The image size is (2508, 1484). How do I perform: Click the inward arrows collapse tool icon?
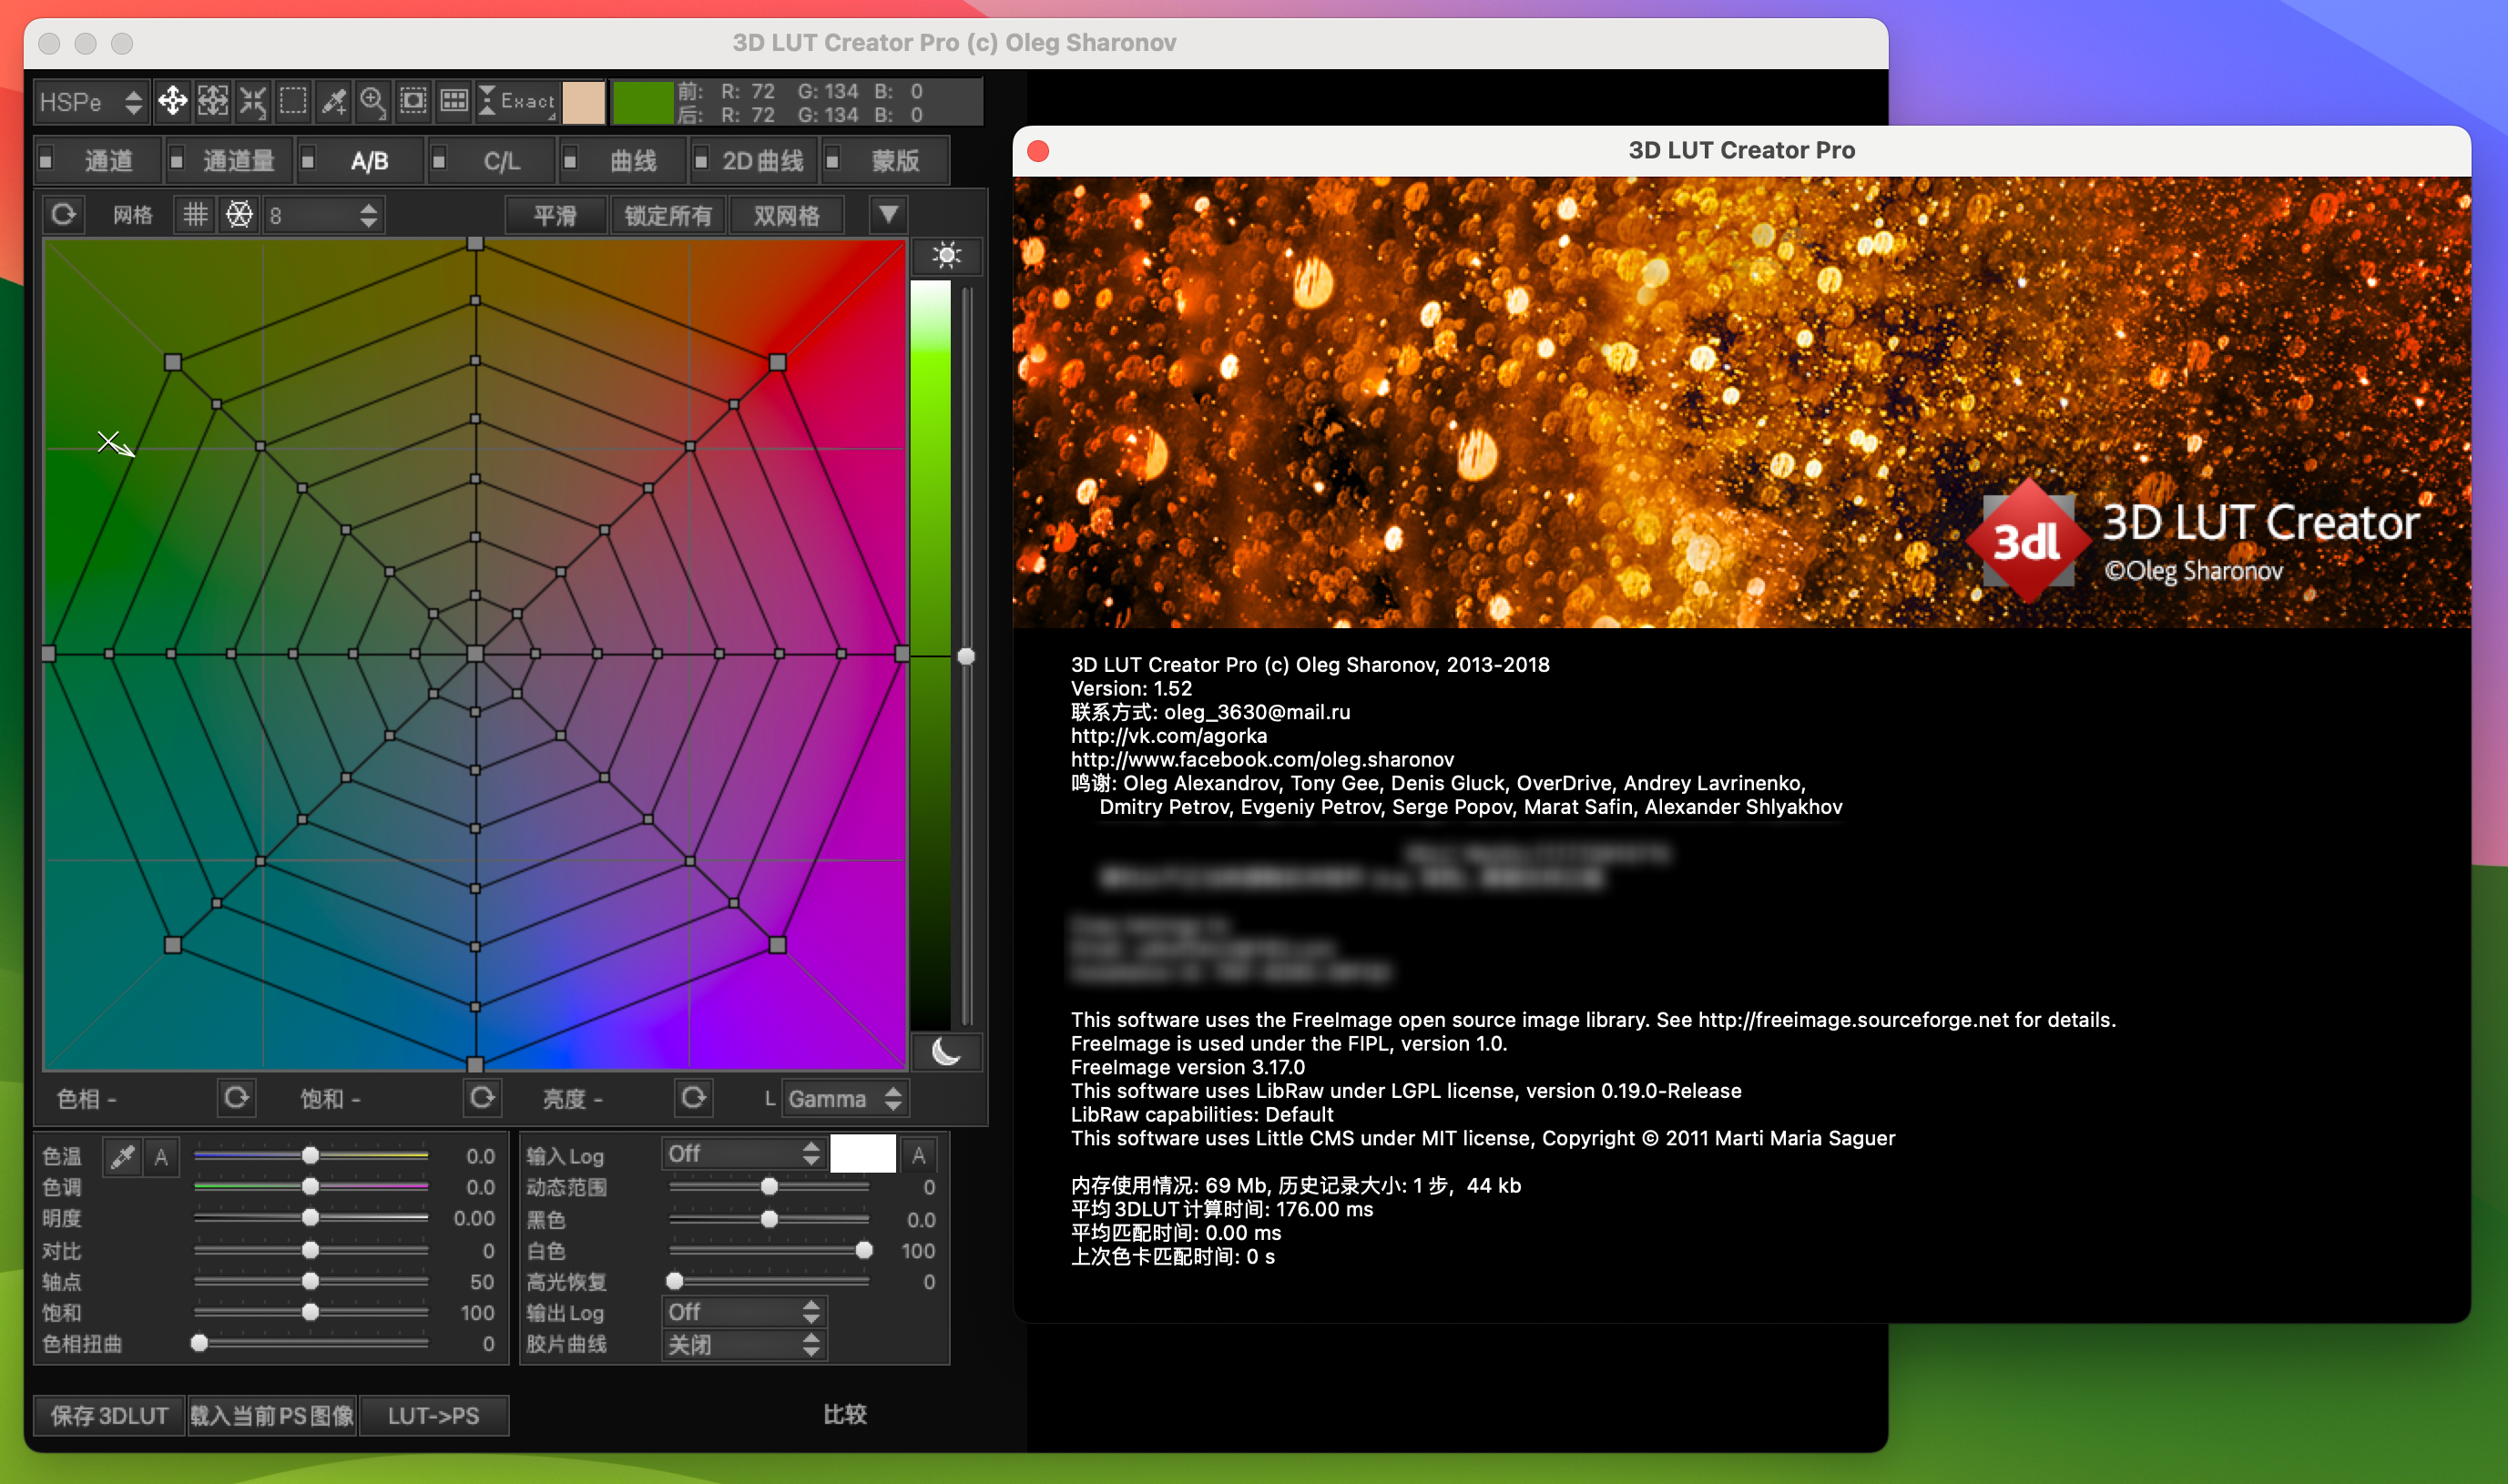[253, 101]
